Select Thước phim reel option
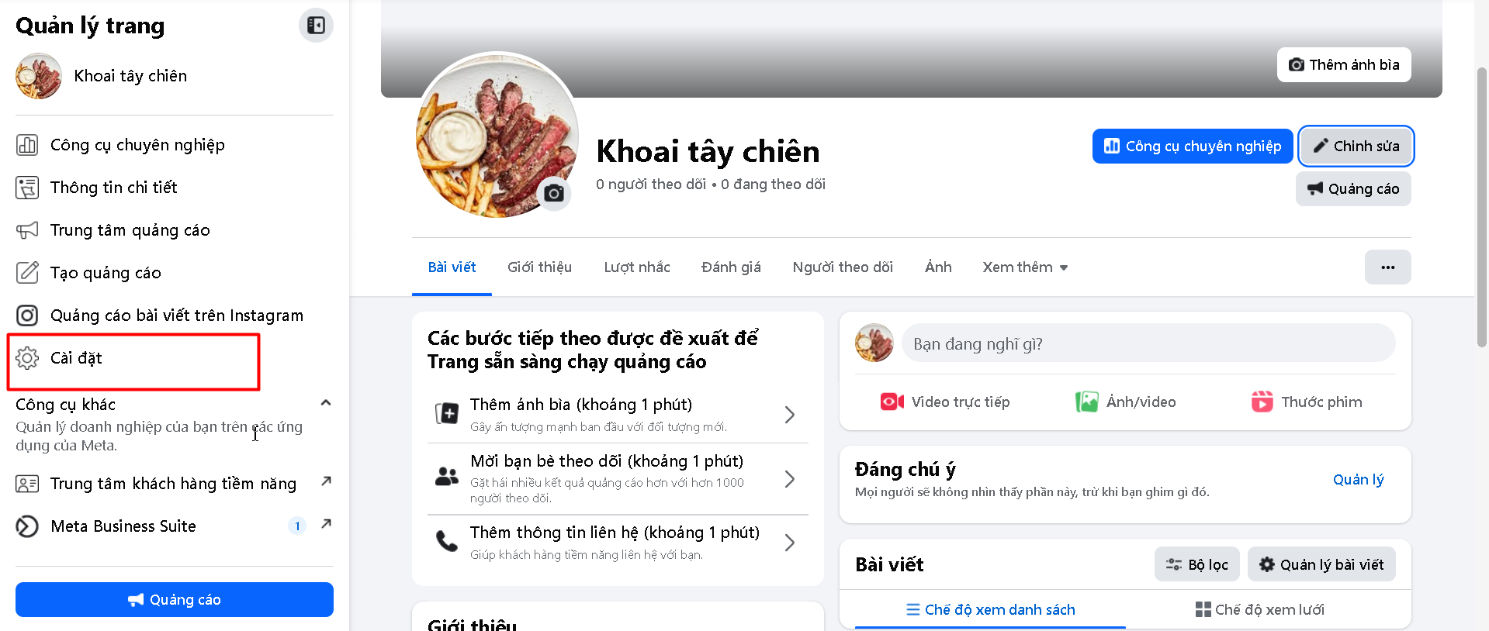 click(x=1306, y=402)
